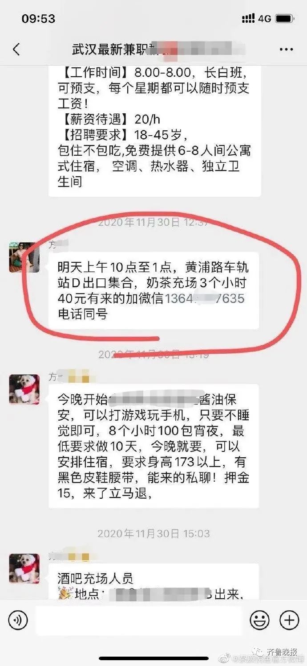Select the 酱油保安 job message bubble
The height and width of the screenshot is (666, 307).
(x=153, y=447)
